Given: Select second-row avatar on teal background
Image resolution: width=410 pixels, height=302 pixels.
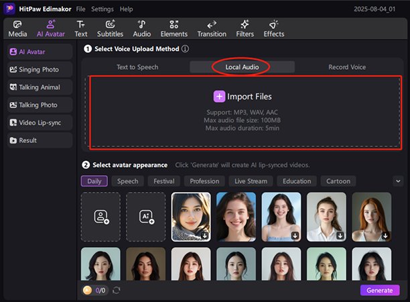Looking at the screenshot, I should click(100, 264).
